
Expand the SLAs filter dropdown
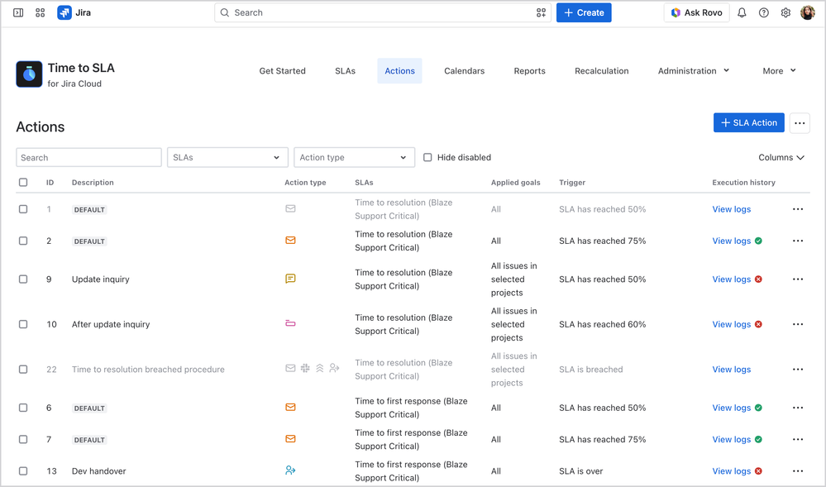click(227, 158)
